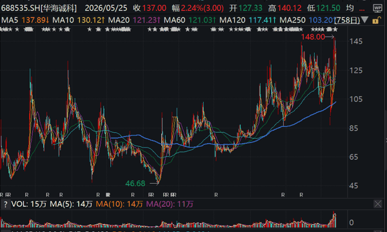Select the MA20 121.23 indicator
Screen dimensions: 387x232
[x=134, y=20]
